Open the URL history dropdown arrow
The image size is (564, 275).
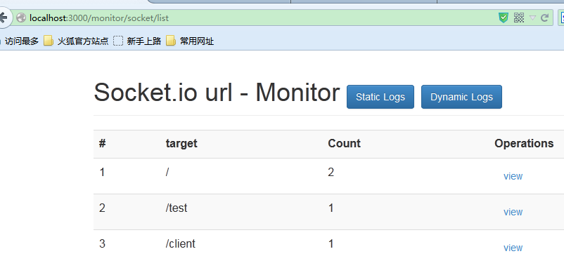pos(533,18)
